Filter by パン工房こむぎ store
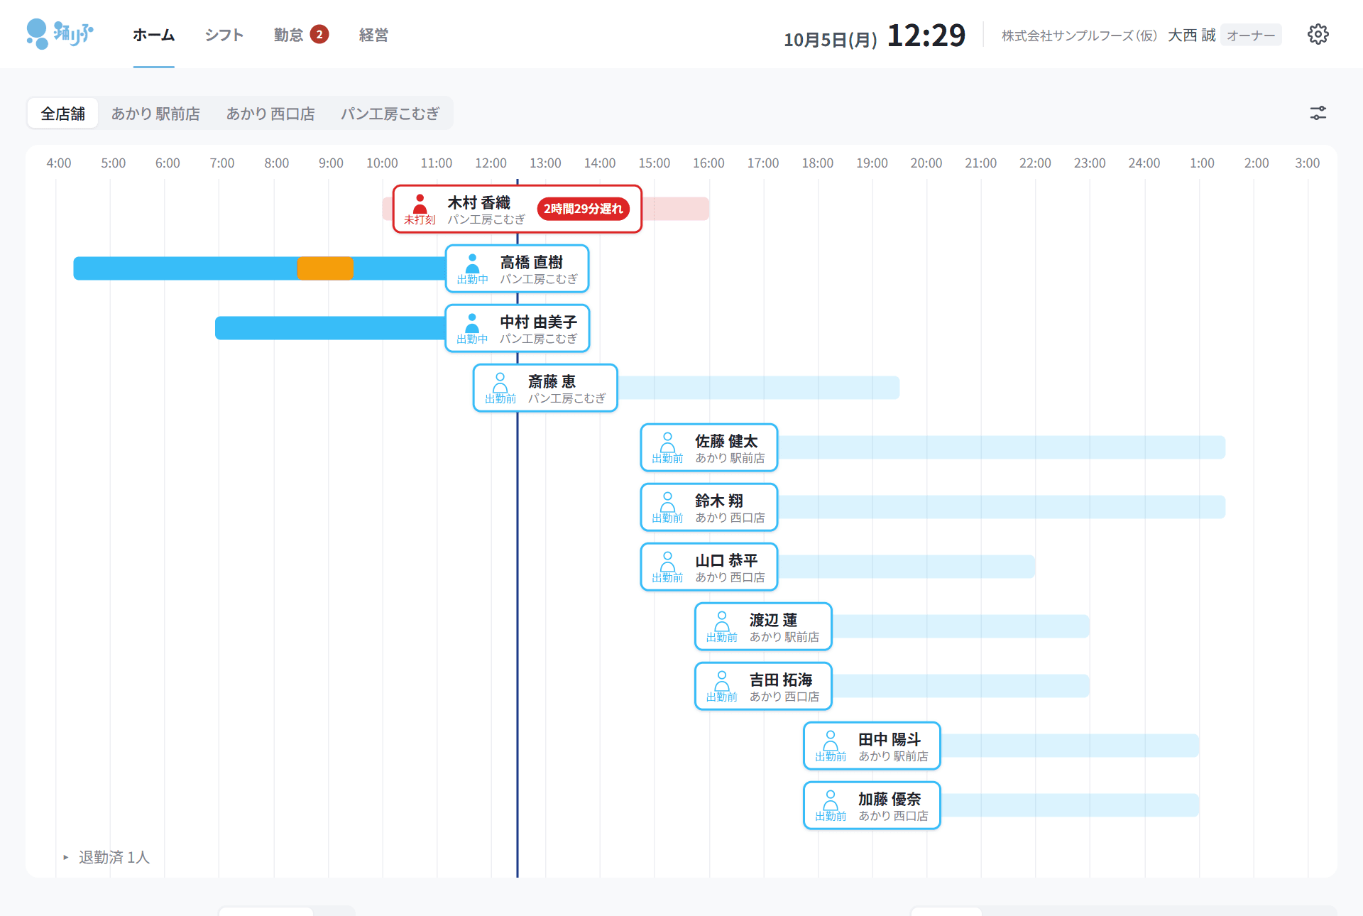 click(x=390, y=114)
